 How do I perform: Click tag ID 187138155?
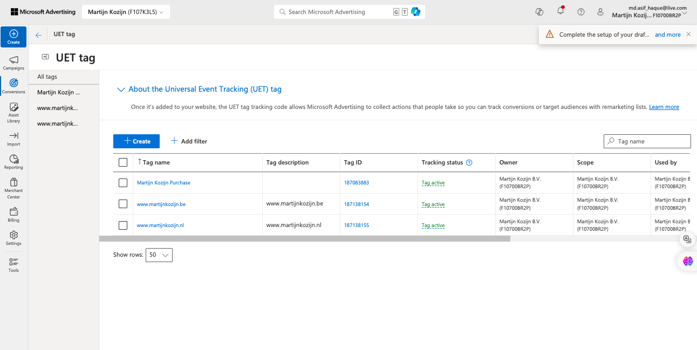tap(357, 225)
